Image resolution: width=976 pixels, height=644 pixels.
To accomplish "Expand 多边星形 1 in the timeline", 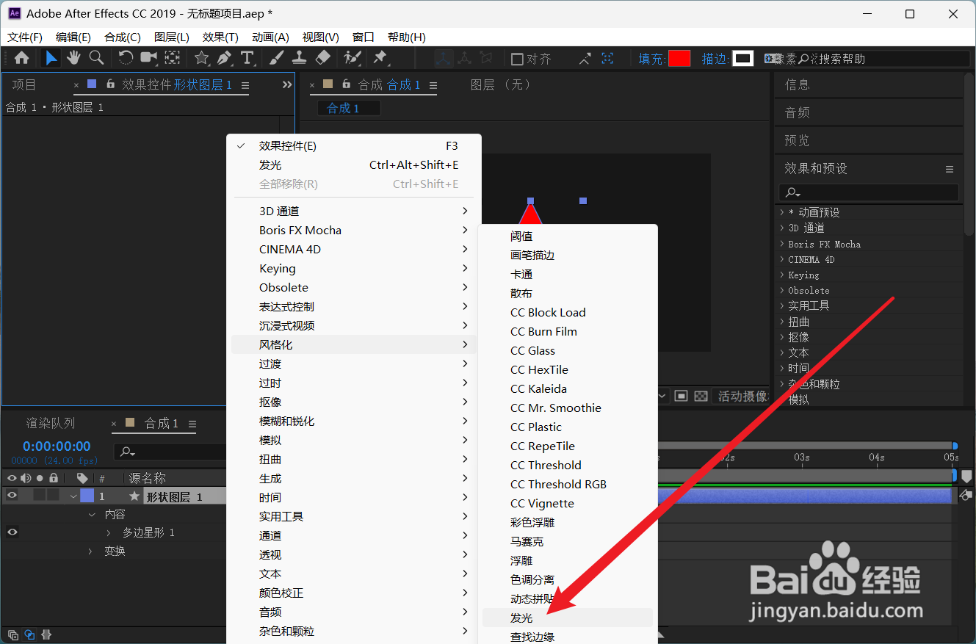I will (108, 531).
